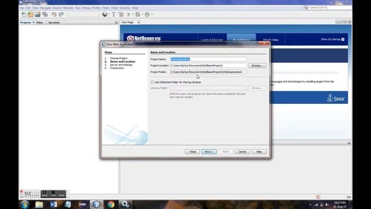Click the Next button in the wizard
Screen dimensions: 371x209
(x=209, y=152)
